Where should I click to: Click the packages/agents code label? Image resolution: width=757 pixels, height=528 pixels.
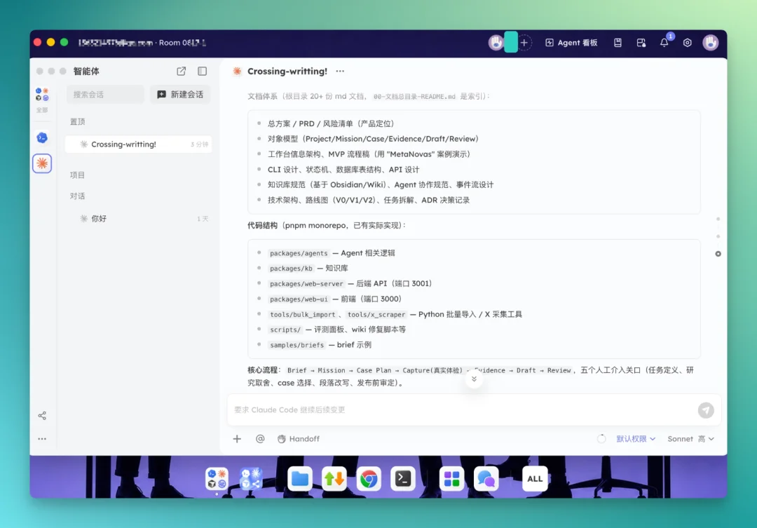point(299,253)
